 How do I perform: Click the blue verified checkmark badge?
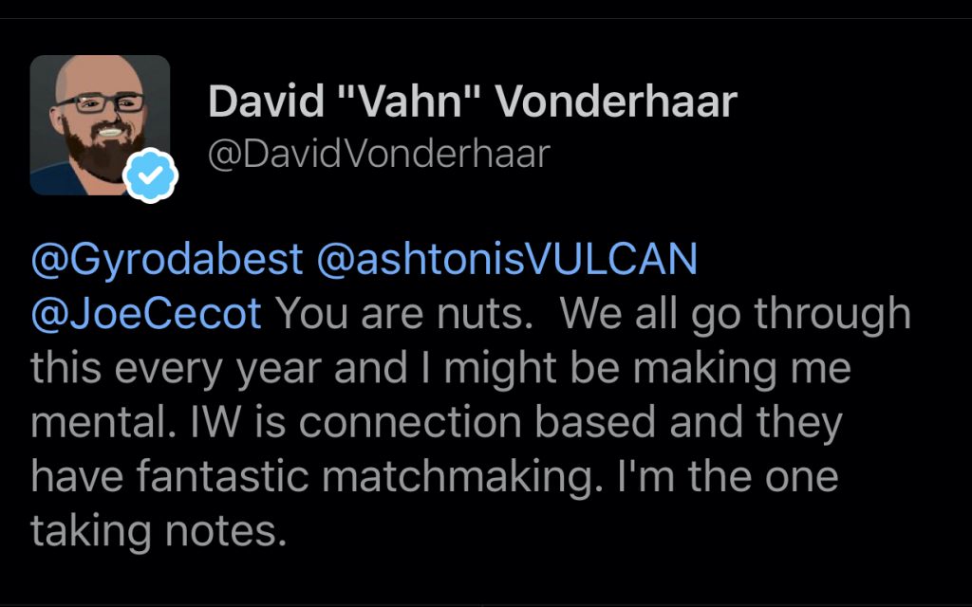(151, 175)
